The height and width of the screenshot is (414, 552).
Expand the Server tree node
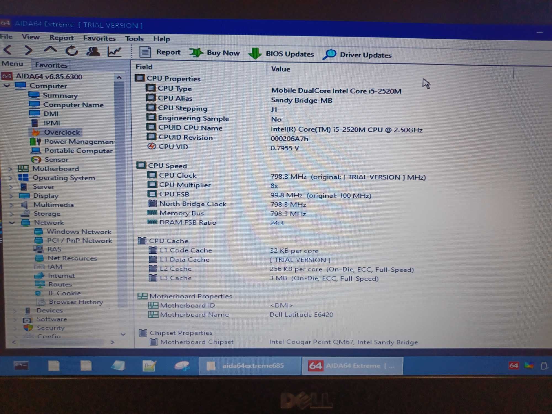point(11,187)
